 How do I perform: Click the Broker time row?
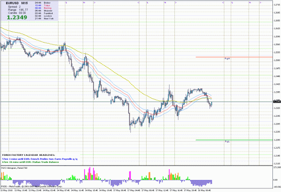click(43, 3)
